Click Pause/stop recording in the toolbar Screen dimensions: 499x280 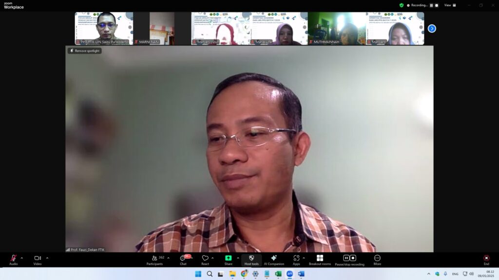point(349,258)
